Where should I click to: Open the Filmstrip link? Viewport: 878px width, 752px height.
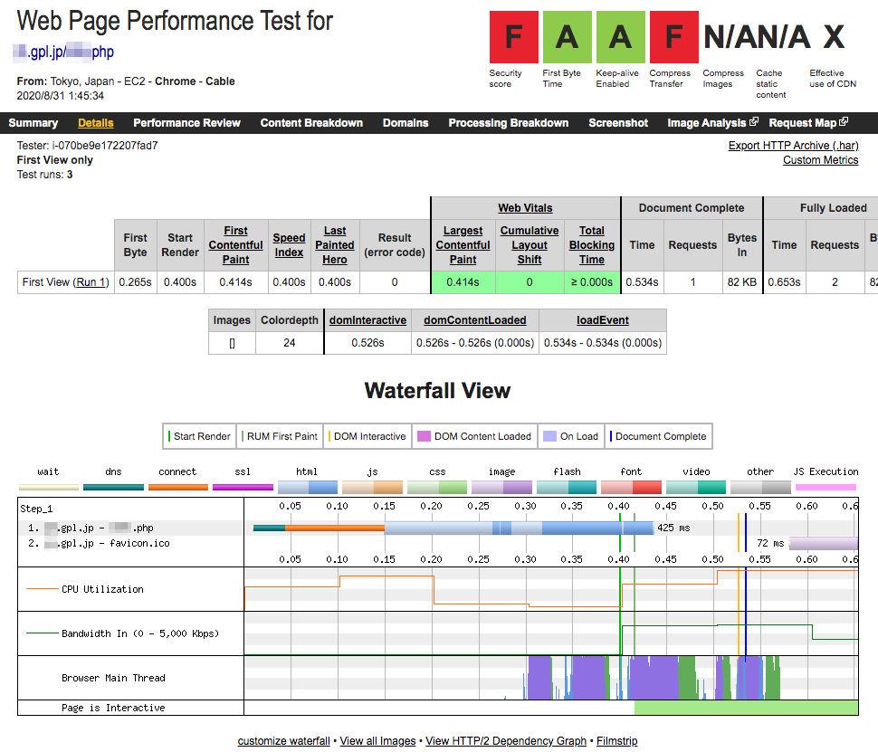point(616,741)
